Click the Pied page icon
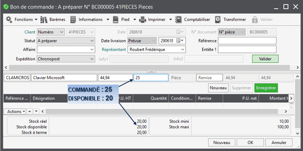This screenshot has width=303, height=151. [x=115, y=19]
